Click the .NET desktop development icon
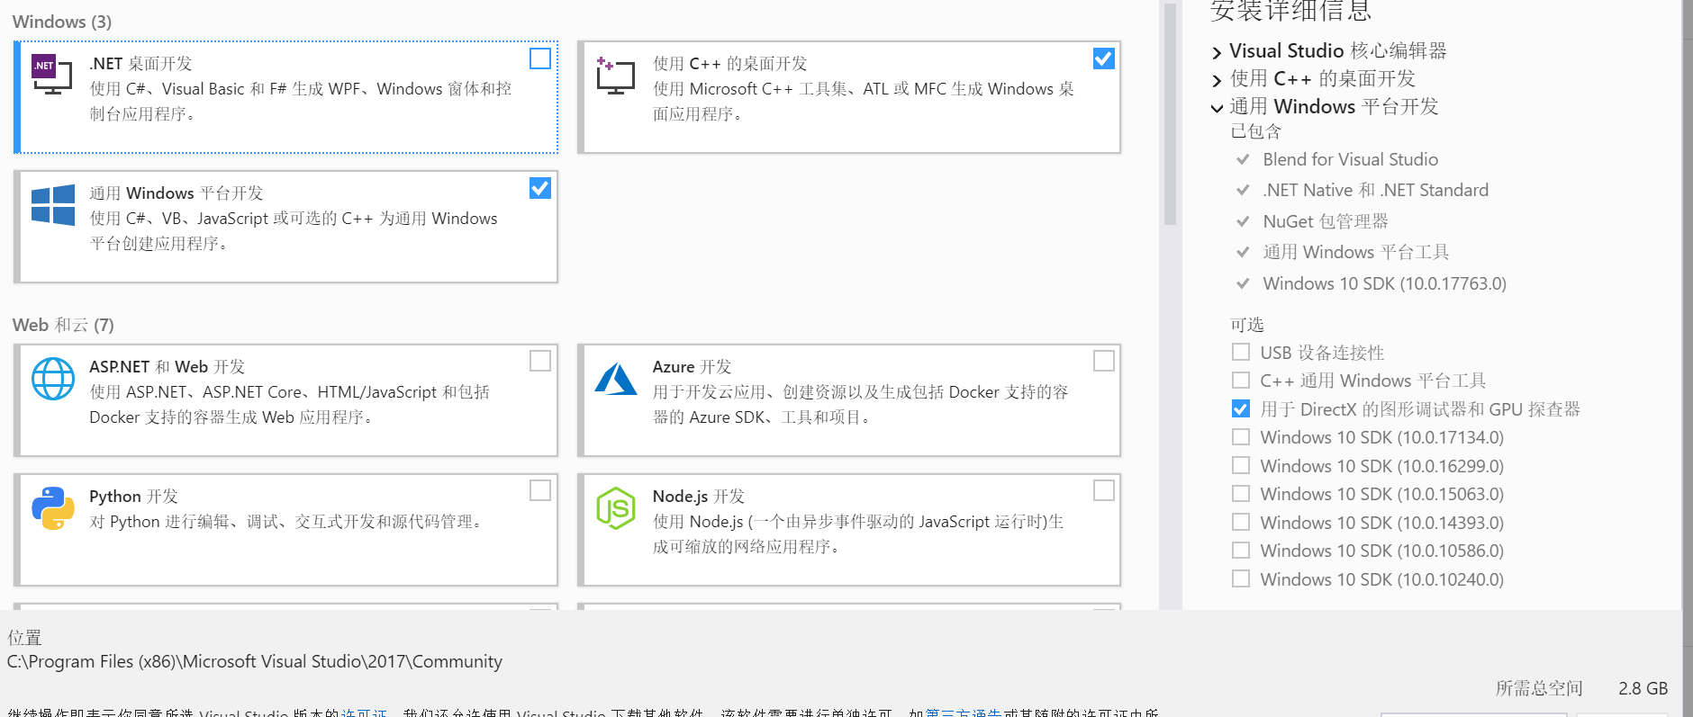The height and width of the screenshot is (717, 1693). pos(51,75)
